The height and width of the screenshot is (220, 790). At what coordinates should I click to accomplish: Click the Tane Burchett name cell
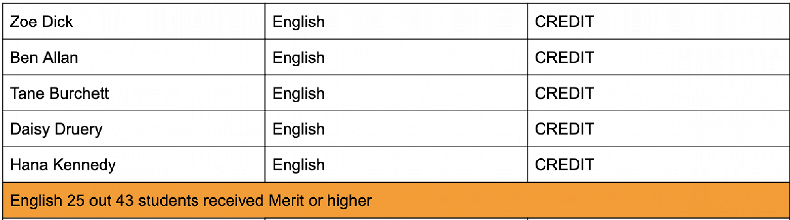59,93
